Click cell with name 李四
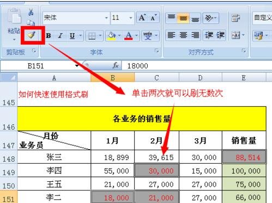Viewport: 272px width, 203px height. [54, 170]
